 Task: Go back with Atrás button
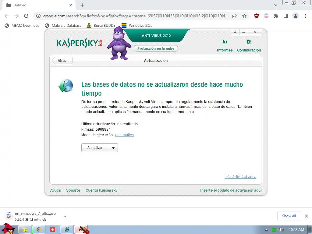coord(62,61)
